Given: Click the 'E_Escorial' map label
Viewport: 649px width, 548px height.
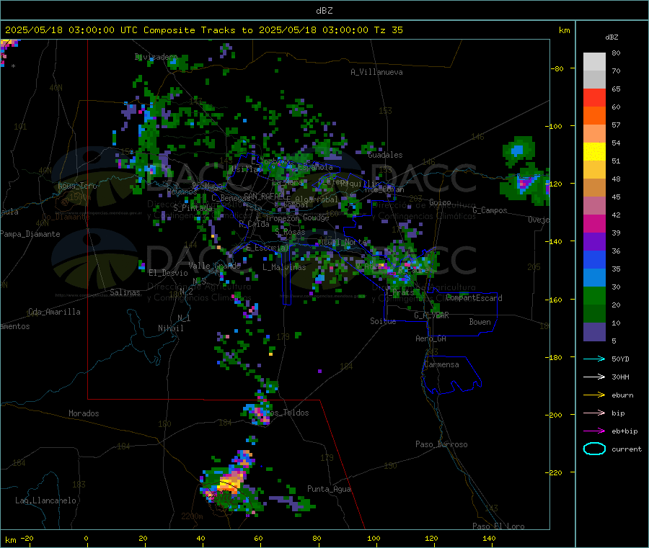Looking at the screenshot, I should click(267, 248).
